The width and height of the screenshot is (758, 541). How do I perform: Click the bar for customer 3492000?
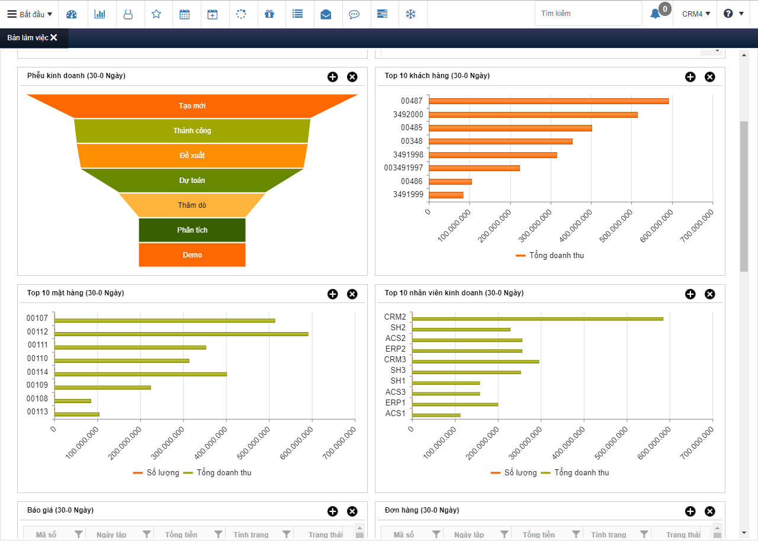pyautogui.click(x=533, y=115)
